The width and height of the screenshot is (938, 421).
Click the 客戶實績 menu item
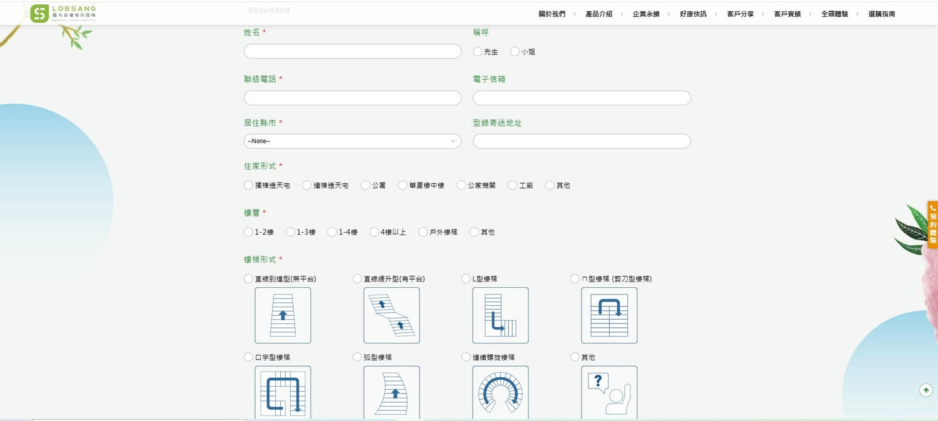(x=787, y=13)
